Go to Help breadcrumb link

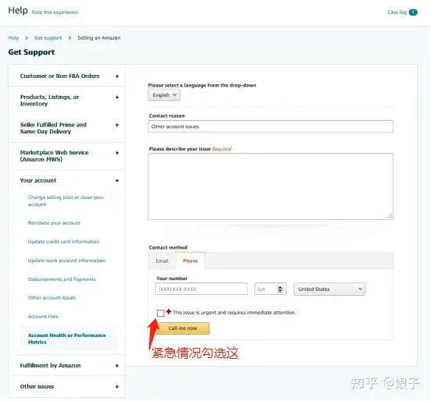click(x=13, y=38)
